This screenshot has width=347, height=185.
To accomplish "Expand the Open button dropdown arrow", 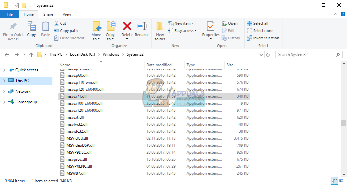I will pos(240,23).
